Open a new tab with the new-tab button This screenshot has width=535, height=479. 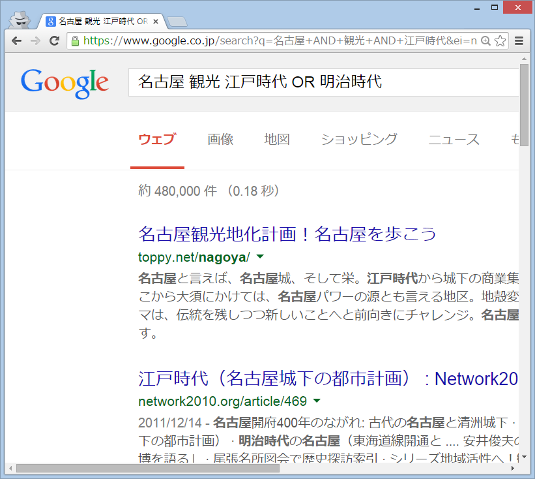(x=177, y=22)
